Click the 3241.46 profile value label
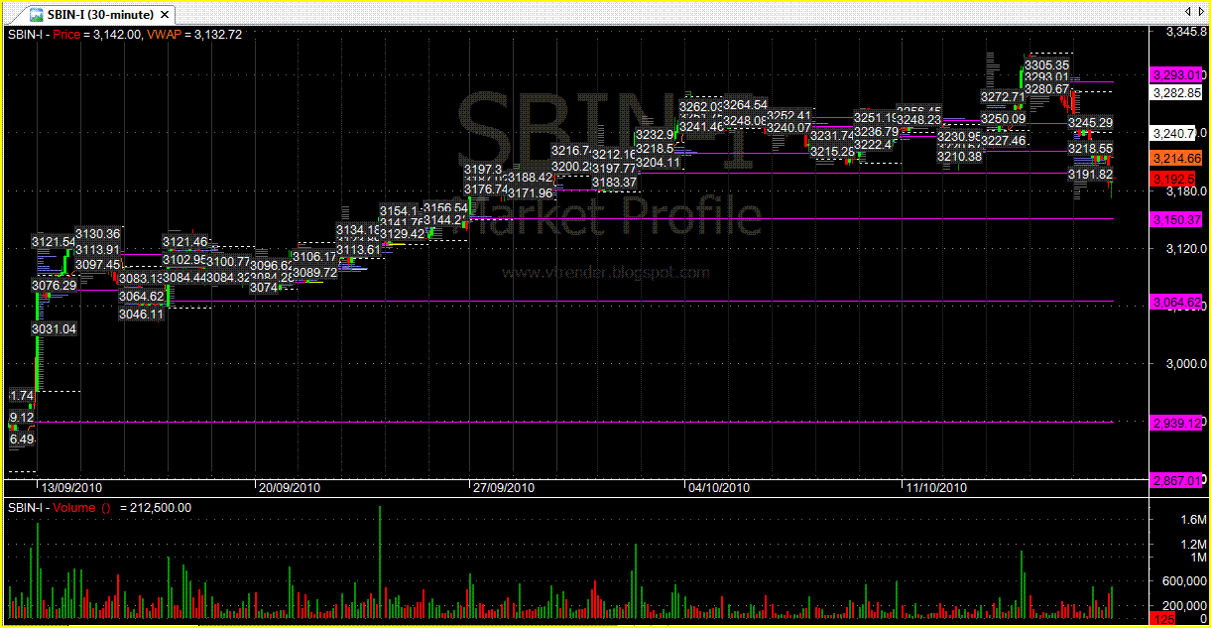The width and height of the screenshot is (1211, 628). coord(701,126)
